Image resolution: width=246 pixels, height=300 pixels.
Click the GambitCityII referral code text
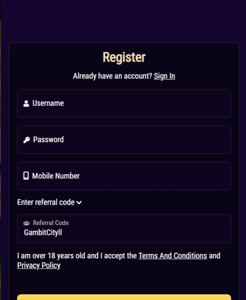click(43, 232)
